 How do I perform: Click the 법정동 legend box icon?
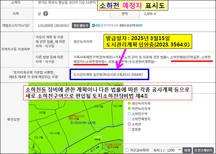[129, 129]
